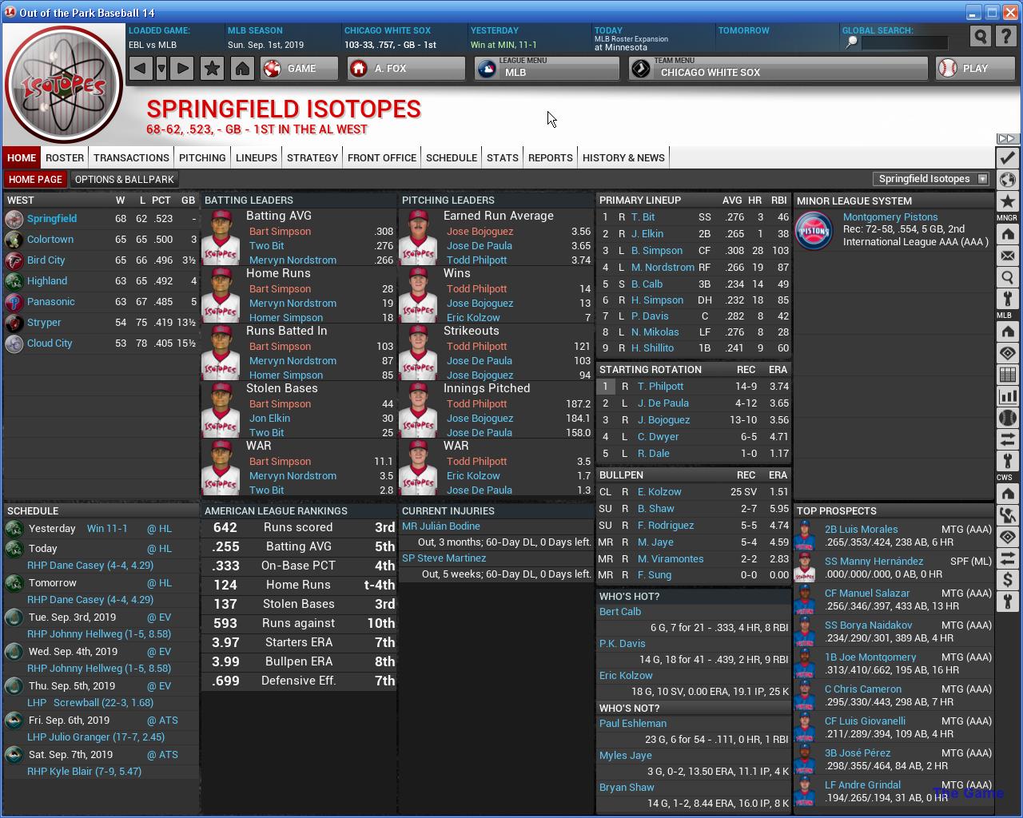Open the Springfield Isotopes team selector dropdown
This screenshot has height=818, width=1023.
click(x=932, y=179)
